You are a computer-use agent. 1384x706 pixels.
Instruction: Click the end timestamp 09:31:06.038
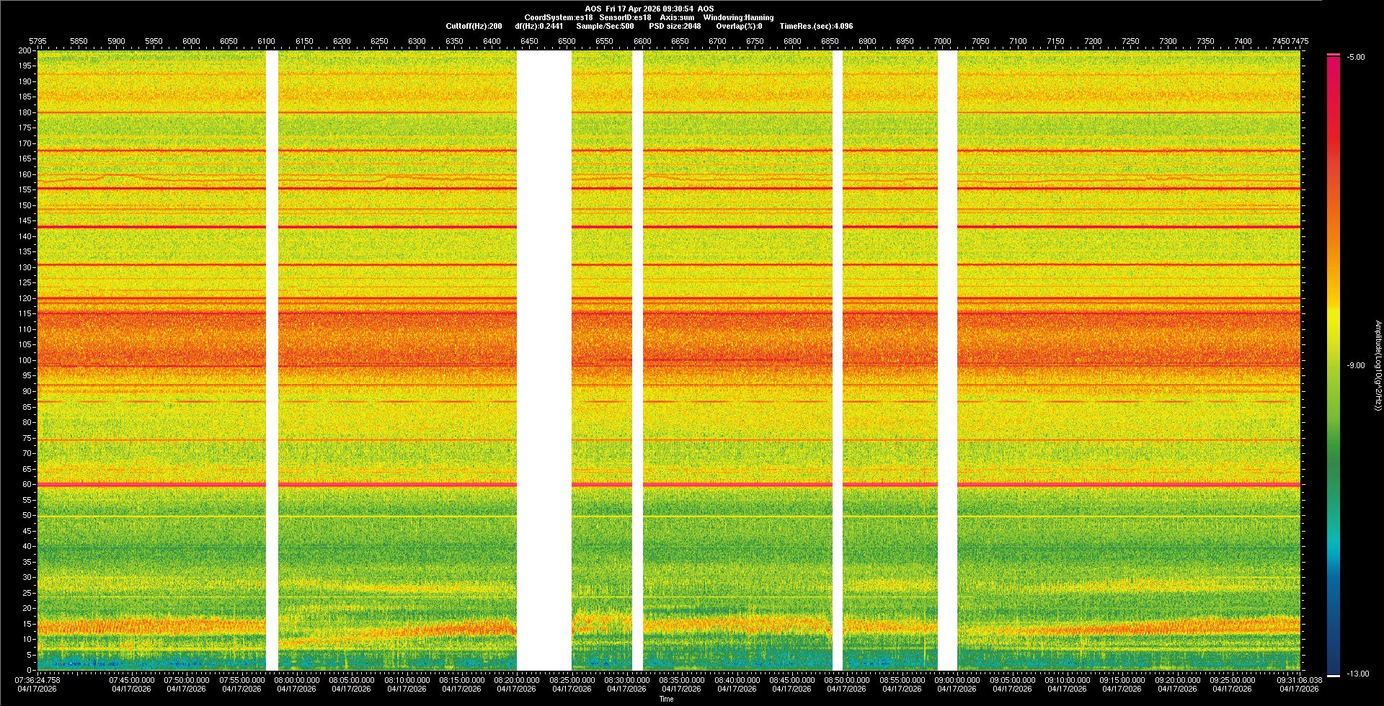coord(1300,680)
